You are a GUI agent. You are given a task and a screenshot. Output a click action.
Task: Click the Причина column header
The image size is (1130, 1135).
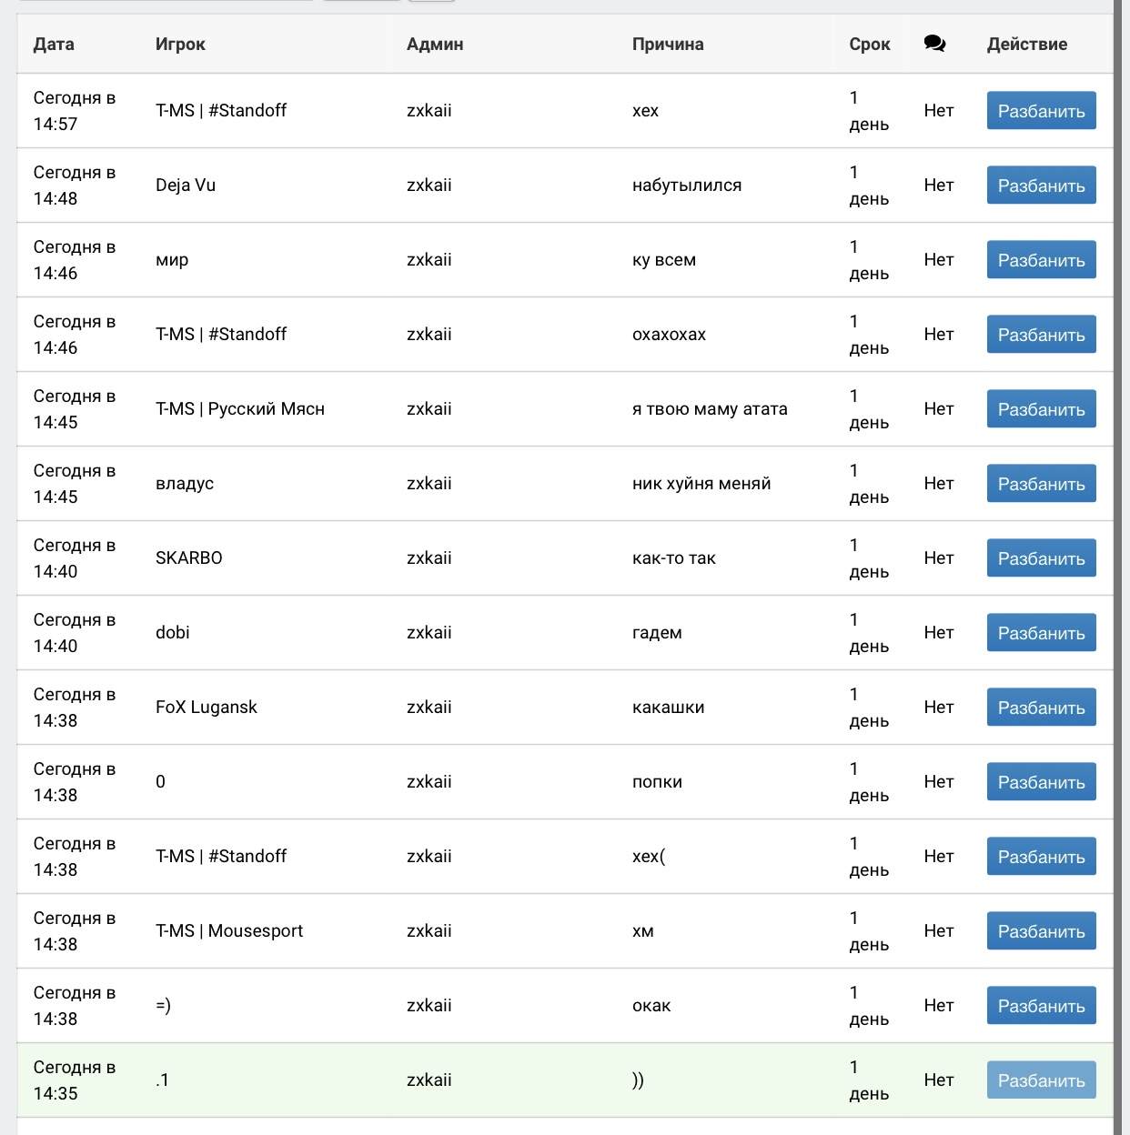(x=668, y=44)
